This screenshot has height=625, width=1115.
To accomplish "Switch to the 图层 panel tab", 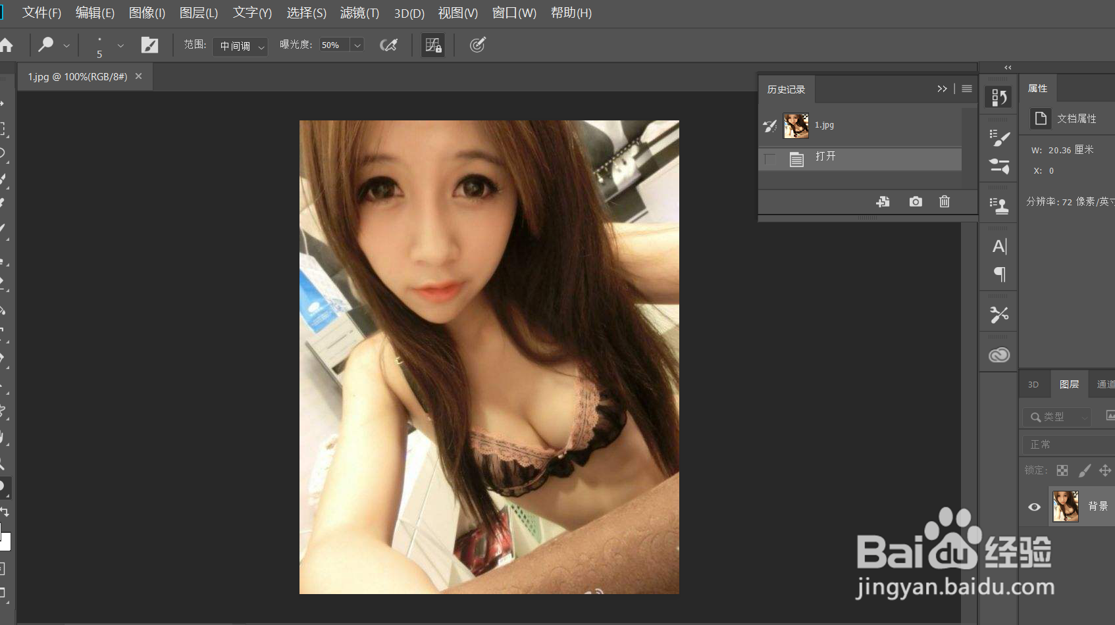I will click(x=1069, y=385).
